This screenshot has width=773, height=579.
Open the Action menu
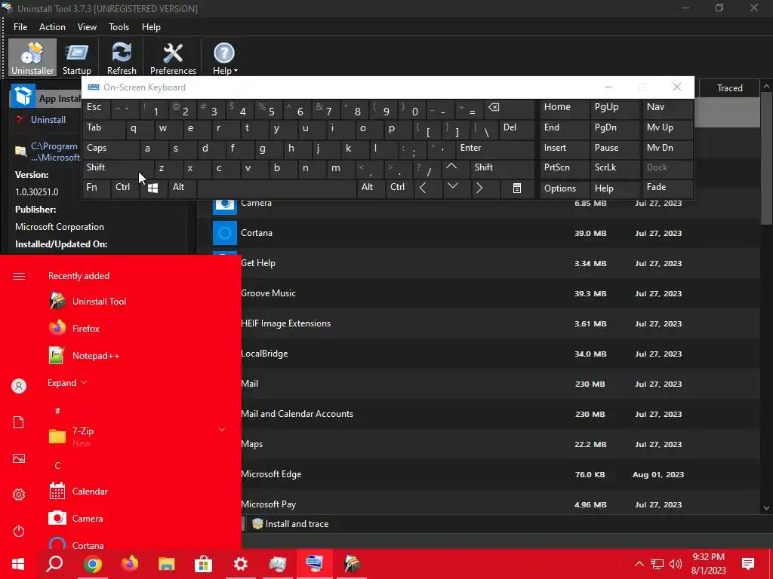tap(52, 27)
